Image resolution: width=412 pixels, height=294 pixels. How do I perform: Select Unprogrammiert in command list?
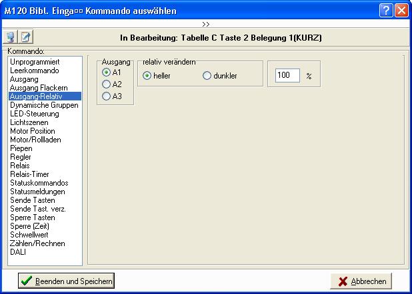click(x=35, y=62)
